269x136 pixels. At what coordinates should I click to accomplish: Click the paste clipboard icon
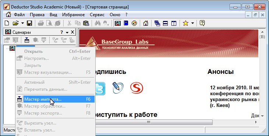coord(86,23)
